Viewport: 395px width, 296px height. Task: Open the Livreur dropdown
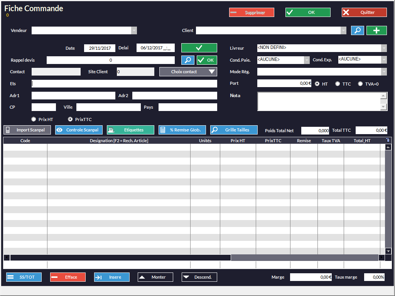coord(384,48)
